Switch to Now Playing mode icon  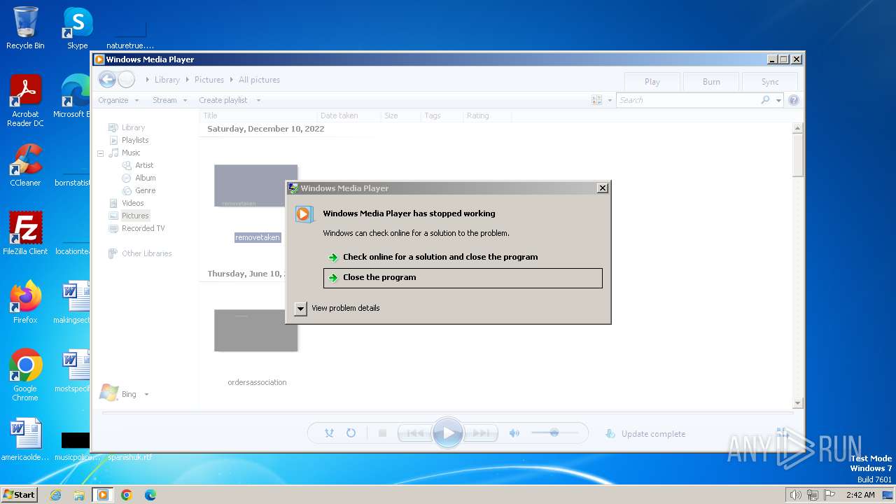tap(783, 434)
